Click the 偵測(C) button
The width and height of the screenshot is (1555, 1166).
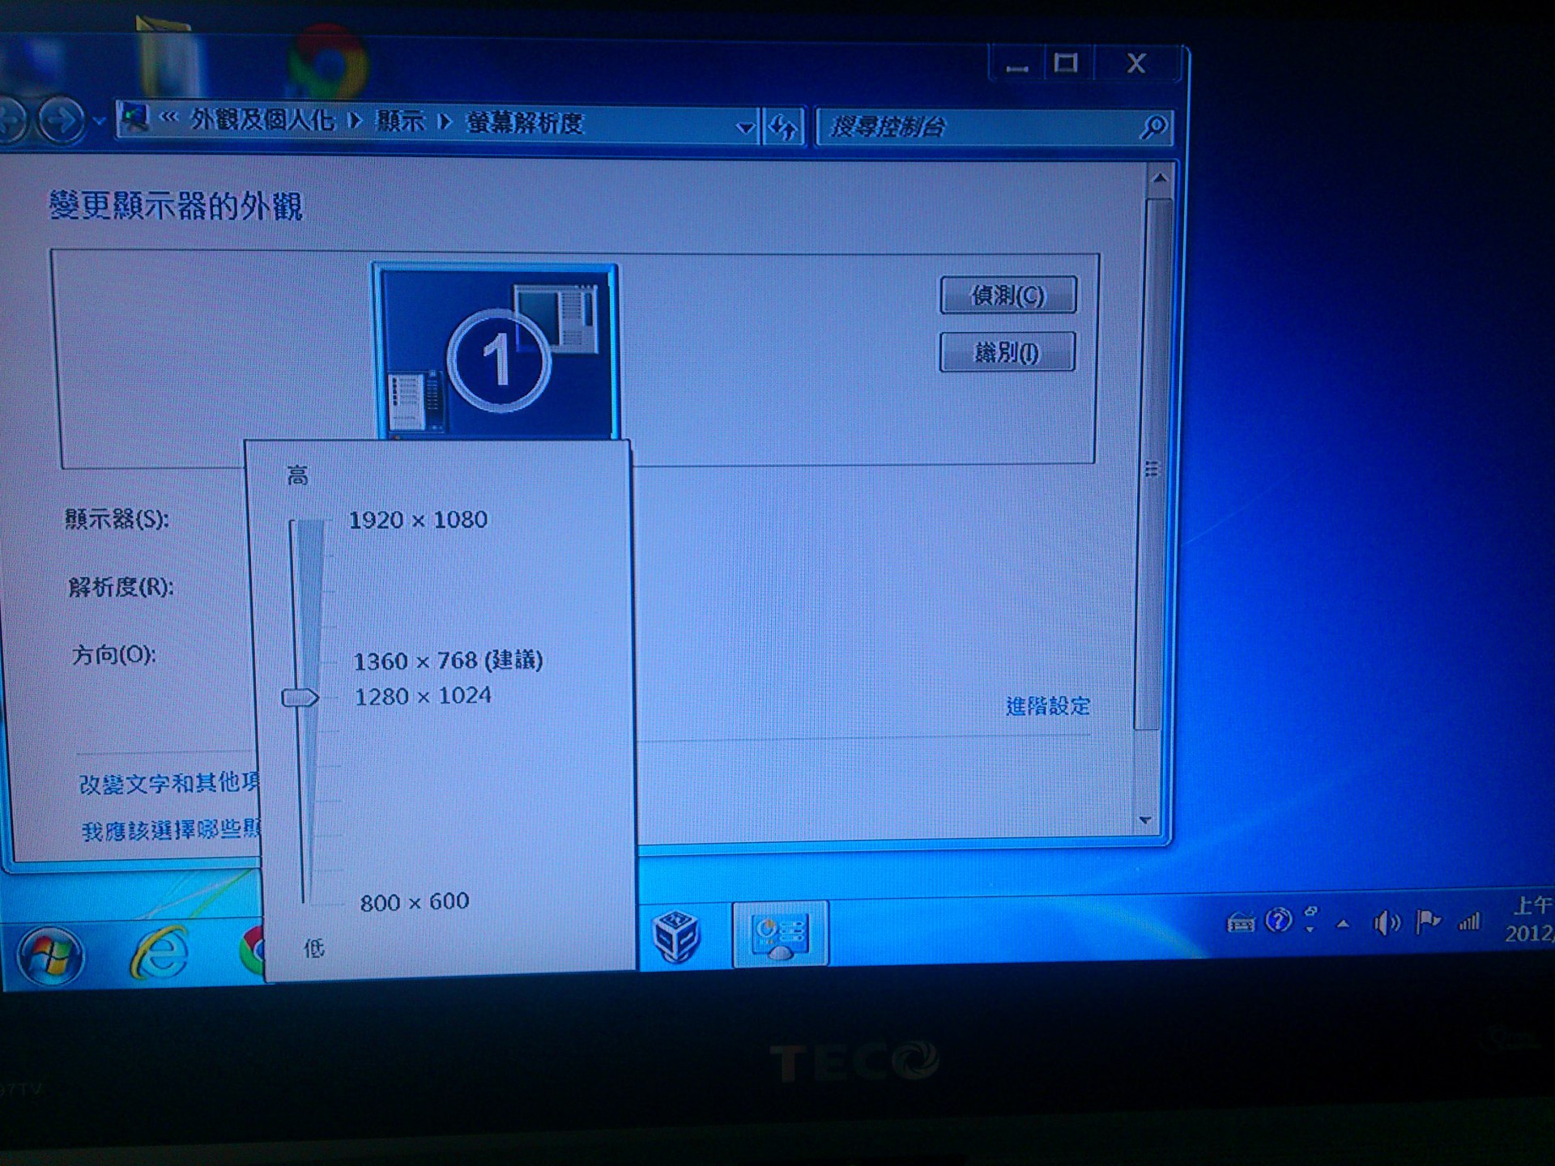[1008, 295]
